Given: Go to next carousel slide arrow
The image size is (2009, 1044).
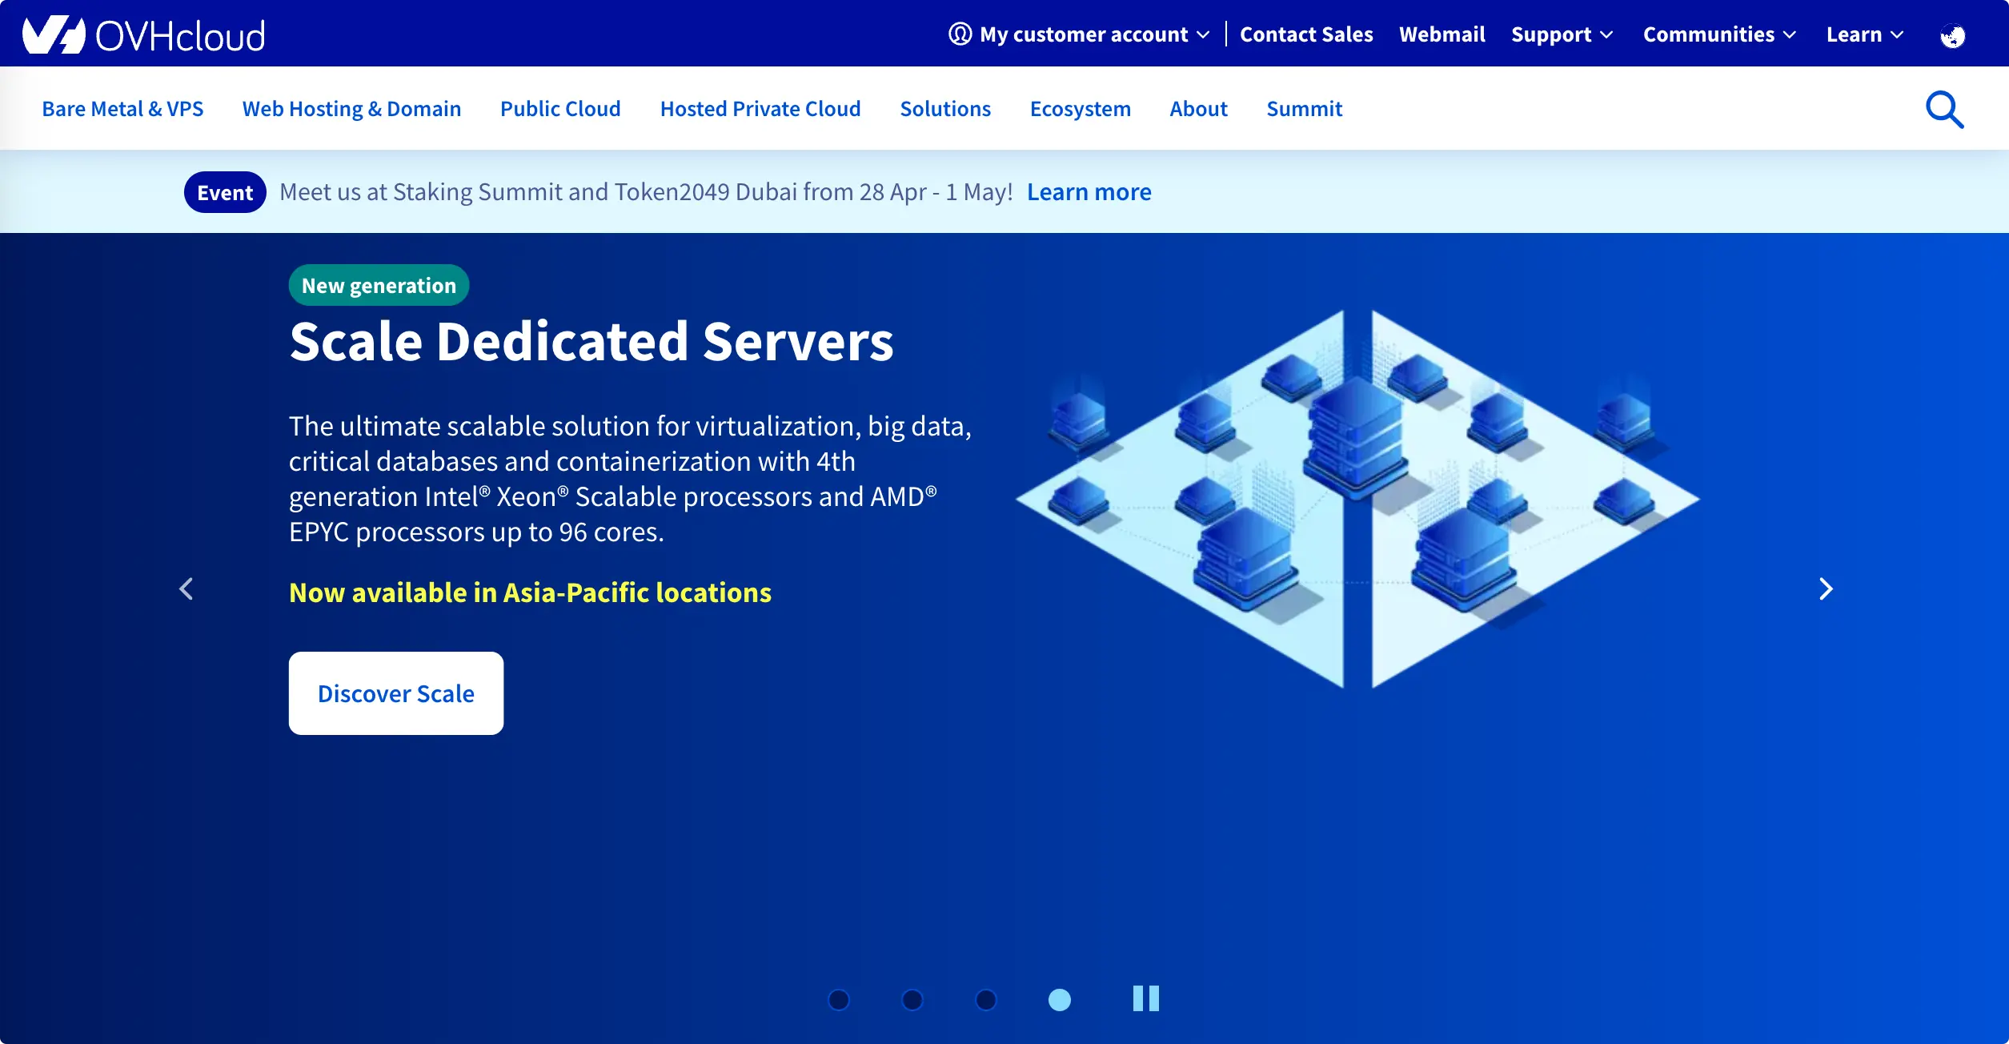Looking at the screenshot, I should click(x=1826, y=589).
